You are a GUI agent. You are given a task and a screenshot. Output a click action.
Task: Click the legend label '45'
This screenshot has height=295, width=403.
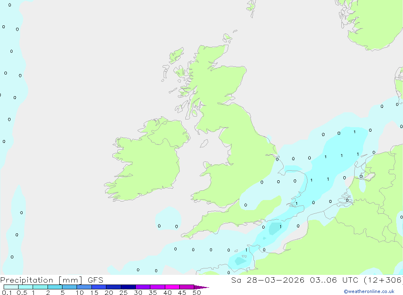pyautogui.click(x=182, y=293)
